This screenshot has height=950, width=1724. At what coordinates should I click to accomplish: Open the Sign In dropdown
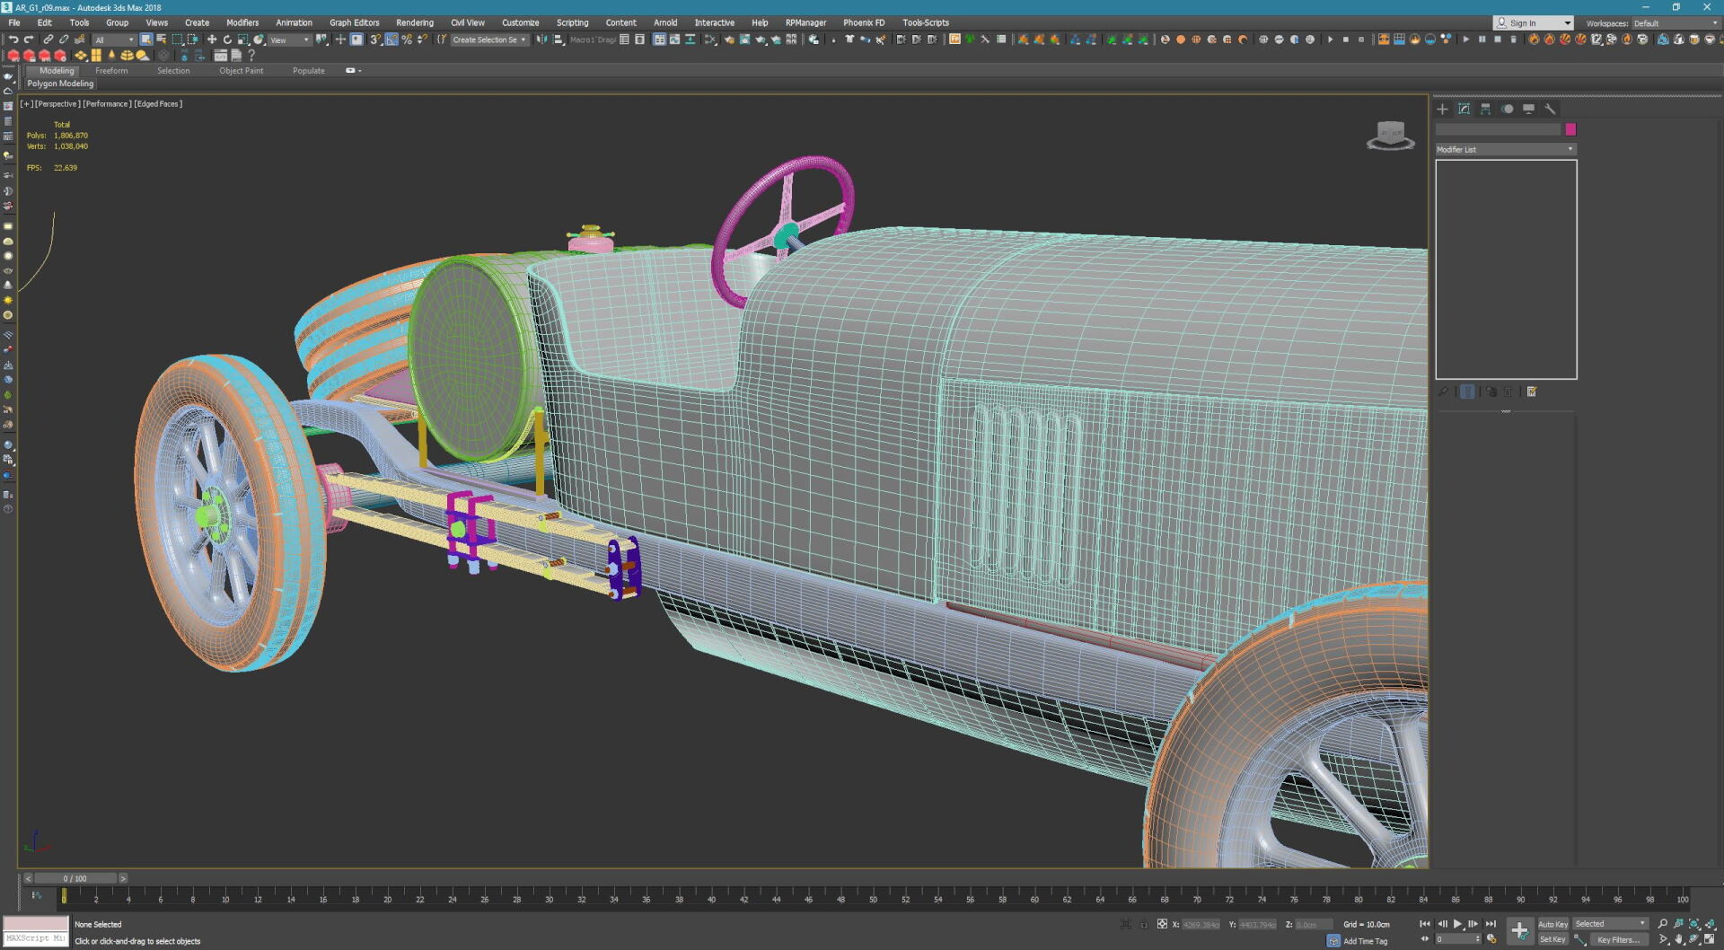pos(1534,23)
